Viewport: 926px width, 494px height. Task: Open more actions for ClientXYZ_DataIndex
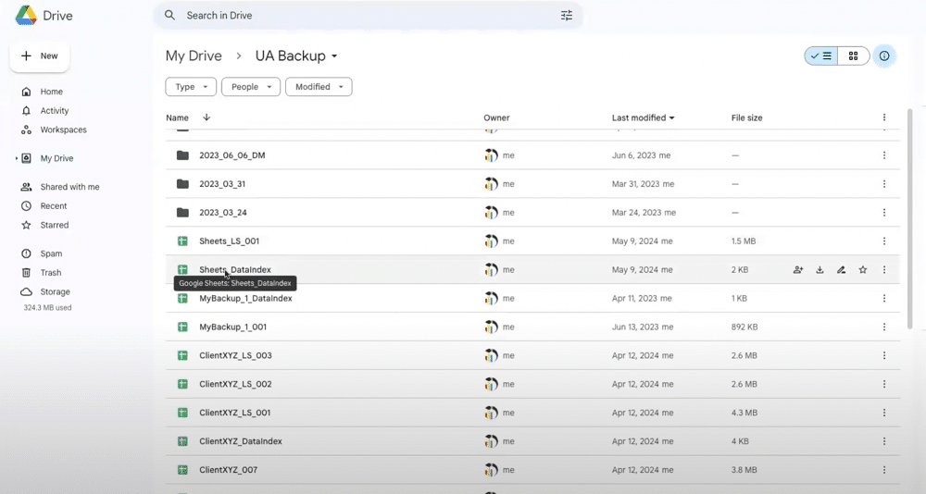tap(884, 441)
